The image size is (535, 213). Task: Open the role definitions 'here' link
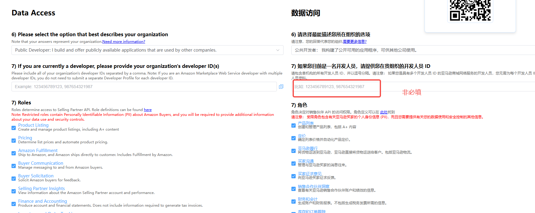point(148,110)
